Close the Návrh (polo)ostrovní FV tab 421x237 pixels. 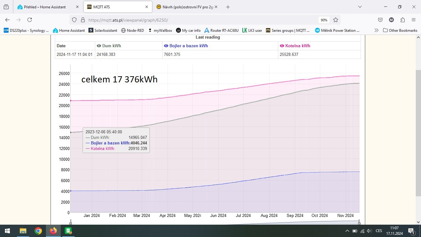216,7
